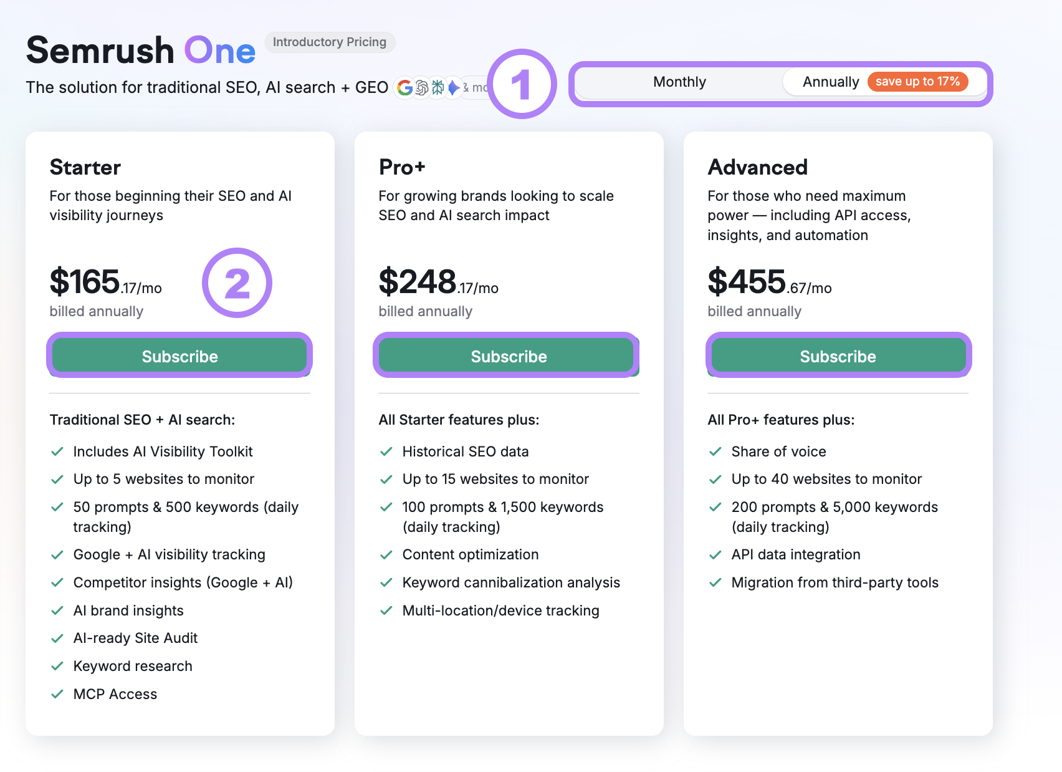Image resolution: width=1062 pixels, height=772 pixels.
Task: Click the checkmark next to Historical SEO data
Action: click(386, 451)
